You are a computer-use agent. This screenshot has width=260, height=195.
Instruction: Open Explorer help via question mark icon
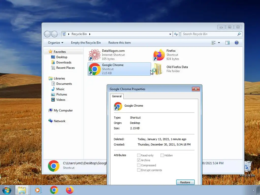237,43
